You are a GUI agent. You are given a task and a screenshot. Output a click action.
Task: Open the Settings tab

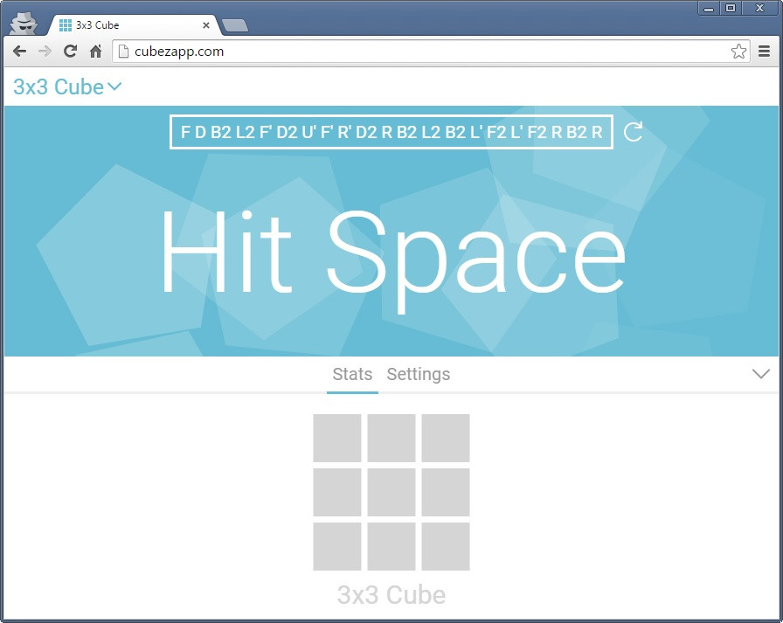pyautogui.click(x=419, y=374)
